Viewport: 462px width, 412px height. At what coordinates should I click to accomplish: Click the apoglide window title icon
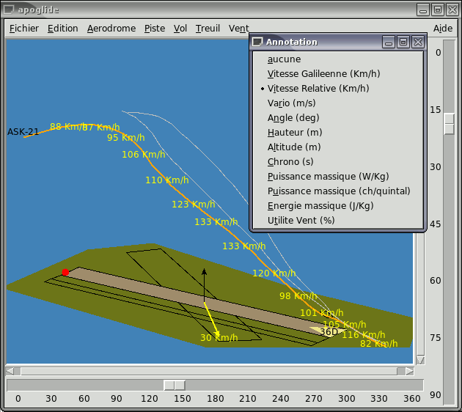coord(9,10)
